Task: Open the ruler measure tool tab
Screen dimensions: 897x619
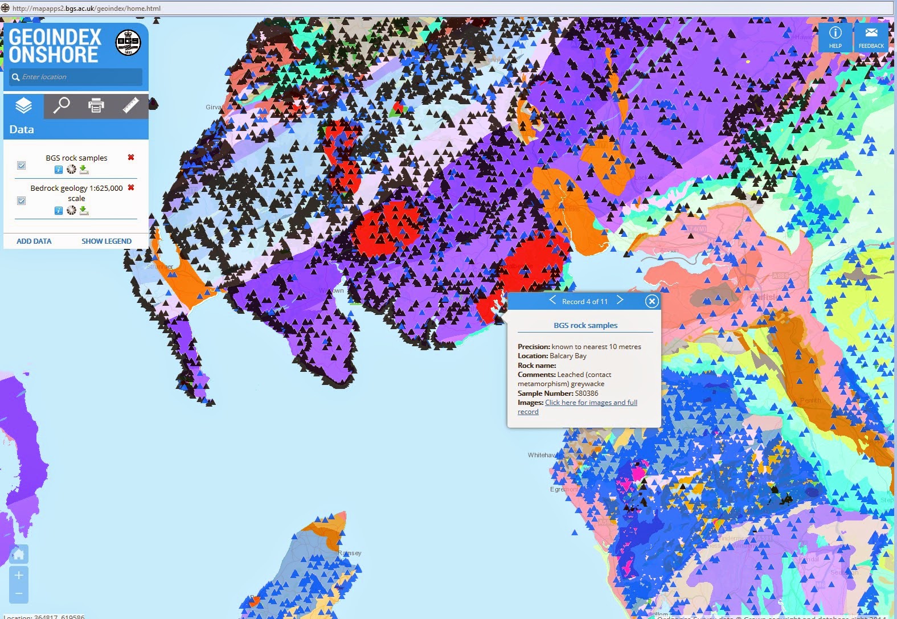Action: [x=131, y=106]
